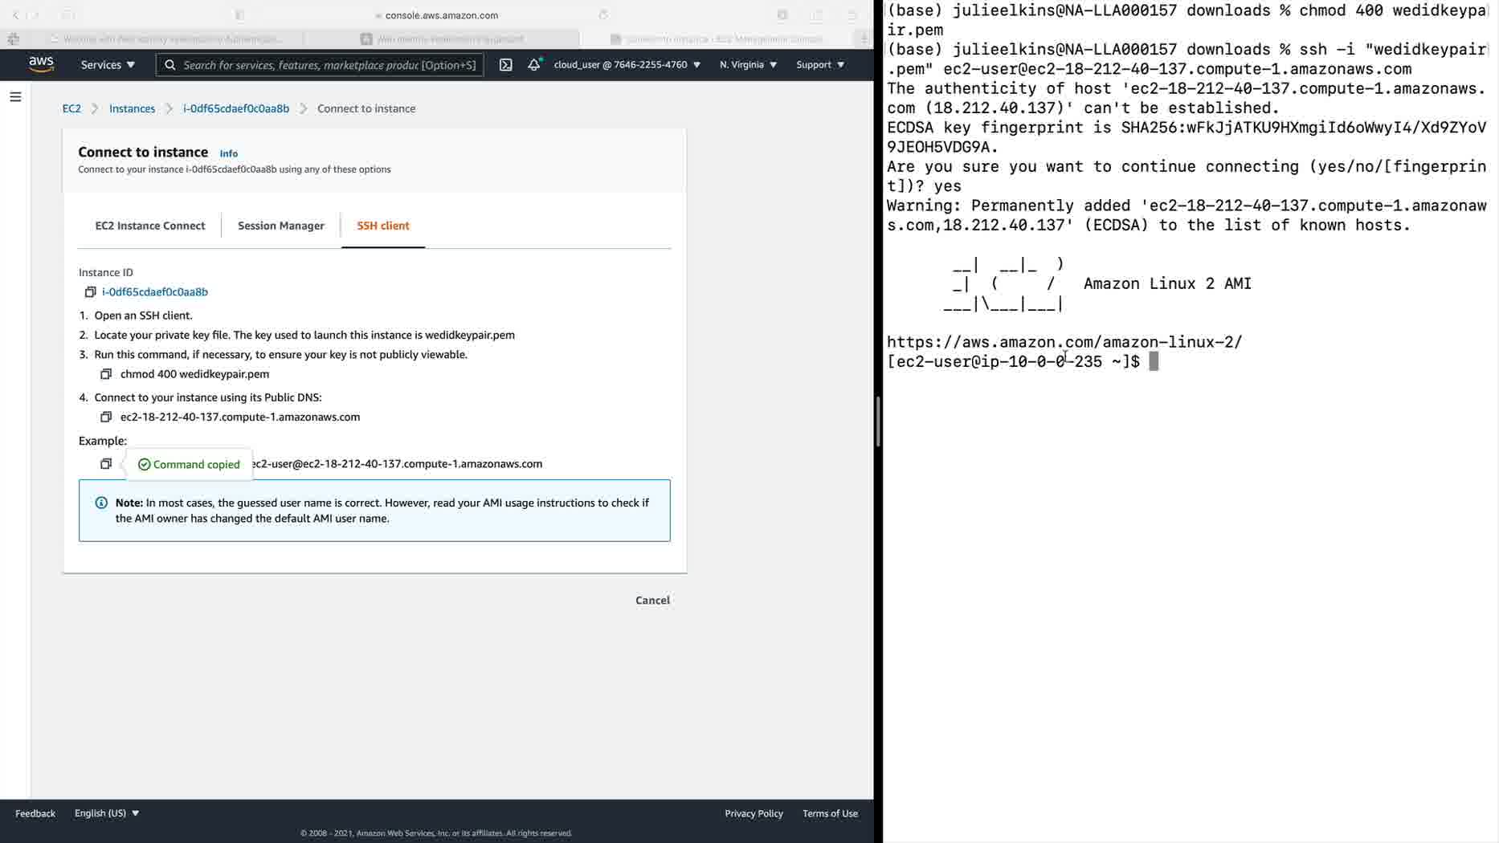This screenshot has height=843, width=1499.
Task: Click the 'Connect to instance' breadcrumb text
Action: click(366, 108)
